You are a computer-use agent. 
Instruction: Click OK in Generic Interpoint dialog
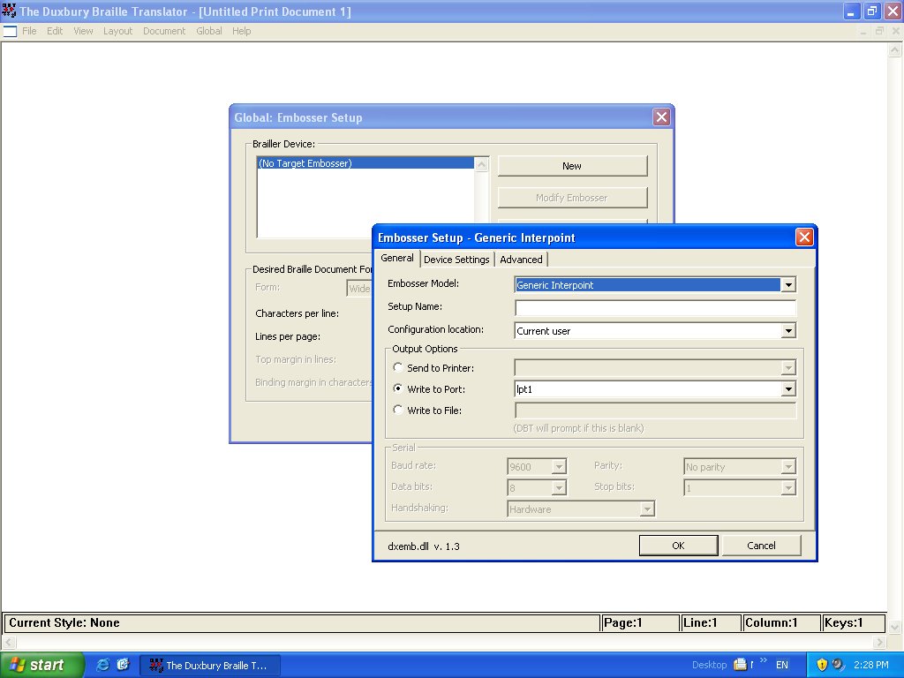click(679, 546)
